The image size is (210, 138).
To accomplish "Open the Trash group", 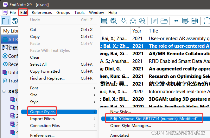I will pyautogui.click(x=10, y=81).
